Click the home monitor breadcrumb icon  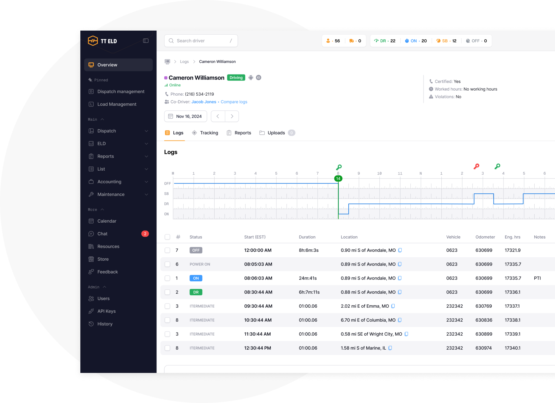(167, 62)
